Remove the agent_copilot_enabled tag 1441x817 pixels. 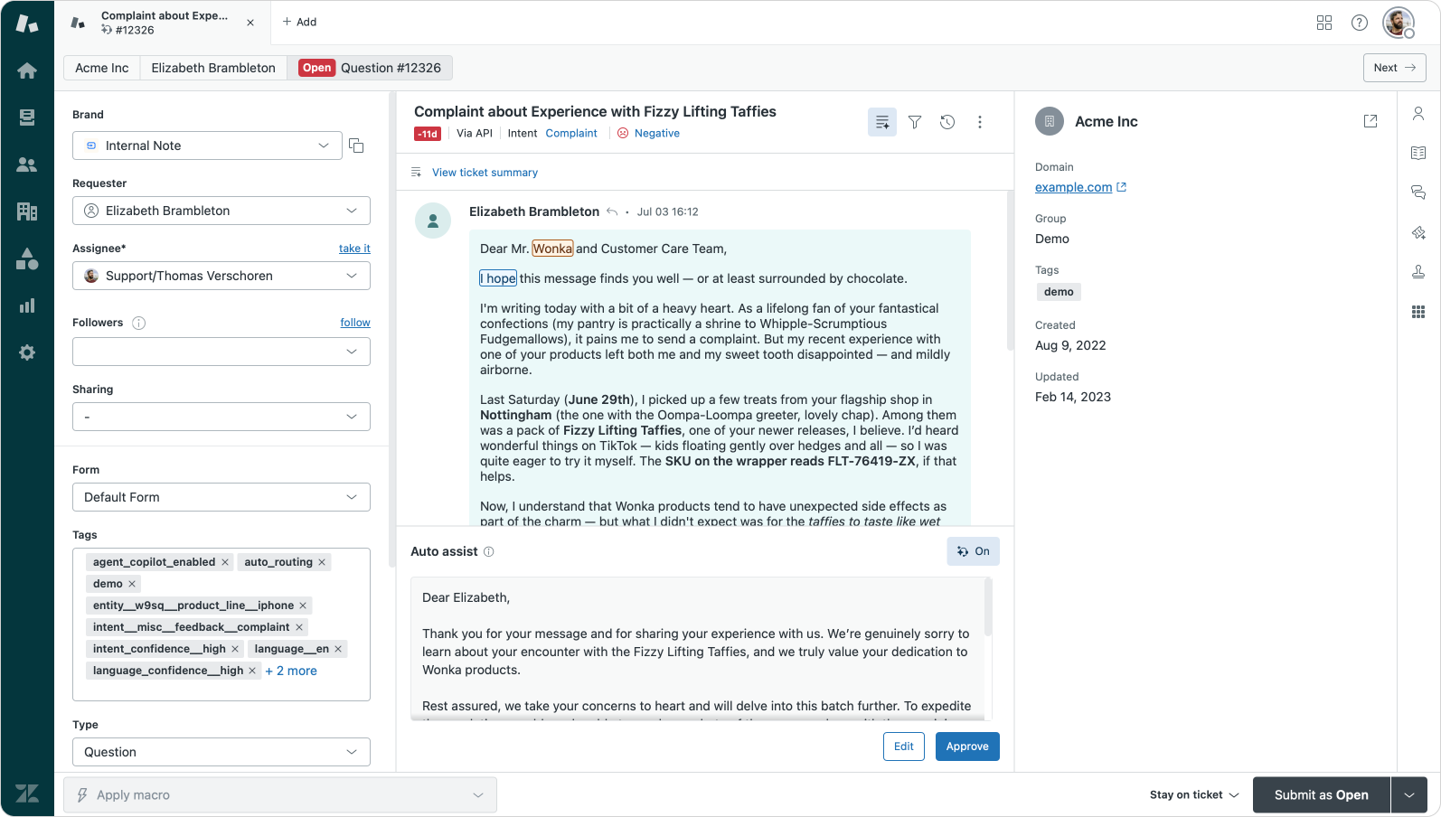[x=225, y=562]
